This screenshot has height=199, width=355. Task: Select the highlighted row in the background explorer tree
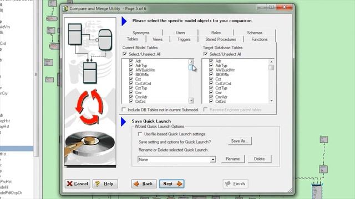point(17,149)
